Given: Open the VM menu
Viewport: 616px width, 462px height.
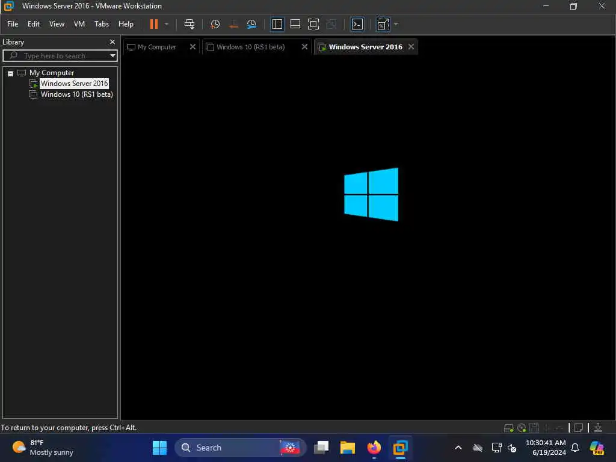Looking at the screenshot, I should (x=79, y=24).
